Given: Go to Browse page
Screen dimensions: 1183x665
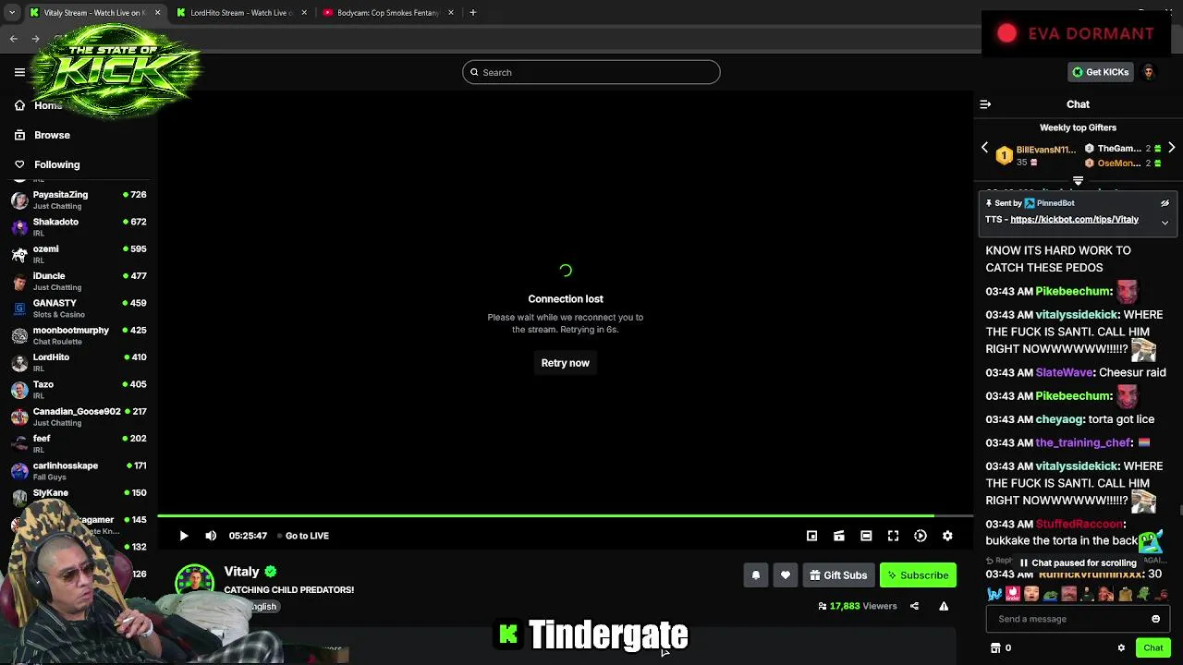Looking at the screenshot, I should pos(52,135).
